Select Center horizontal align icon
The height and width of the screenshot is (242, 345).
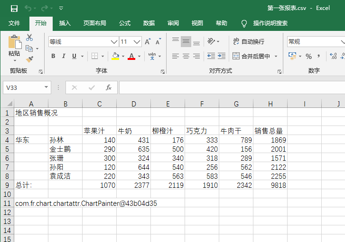186,56
